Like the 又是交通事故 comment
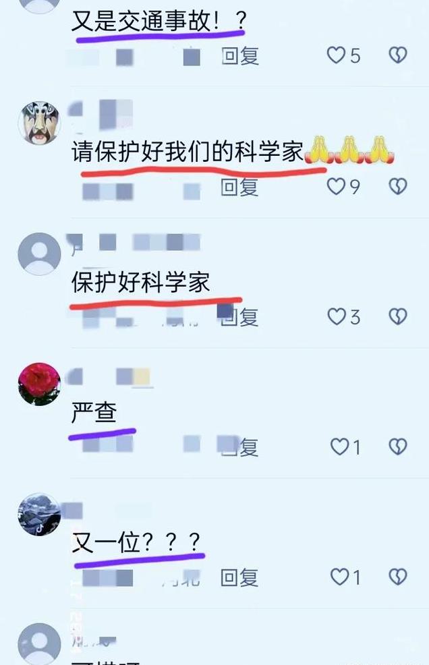The height and width of the screenshot is (665, 429). point(336,55)
